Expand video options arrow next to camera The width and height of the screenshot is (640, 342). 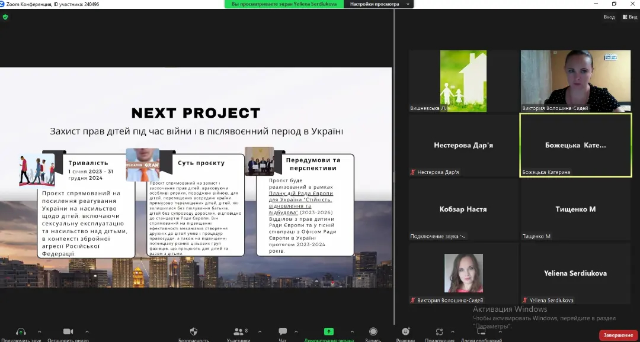point(87,331)
